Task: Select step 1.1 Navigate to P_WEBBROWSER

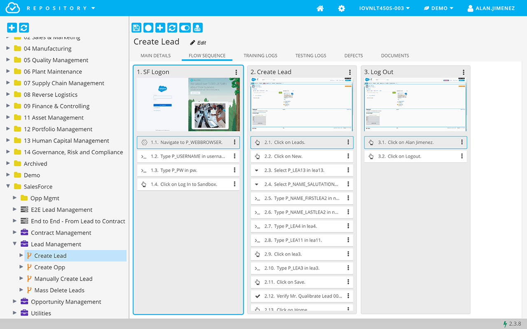Action: [x=188, y=142]
